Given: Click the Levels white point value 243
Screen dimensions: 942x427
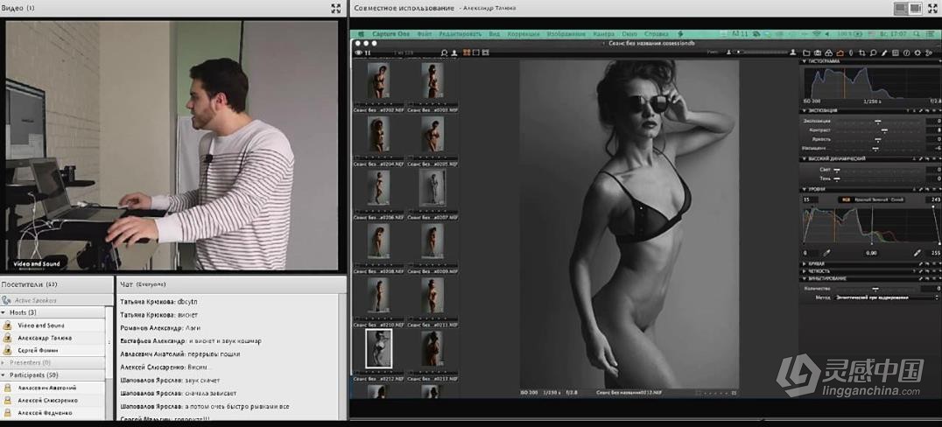Looking at the screenshot, I should click(x=934, y=199).
